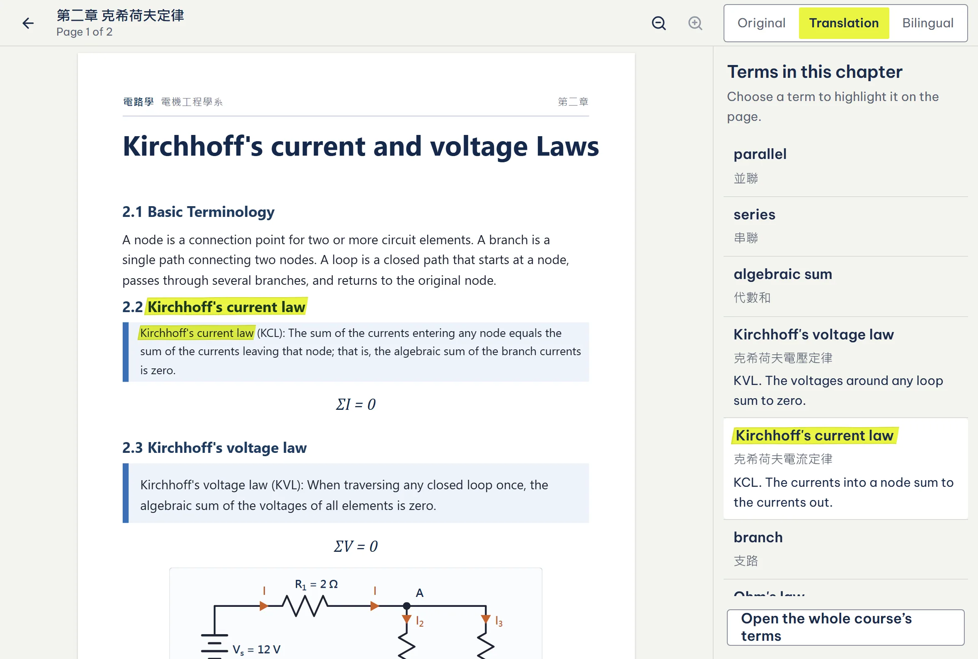Zoom in the page view

pyautogui.click(x=695, y=23)
